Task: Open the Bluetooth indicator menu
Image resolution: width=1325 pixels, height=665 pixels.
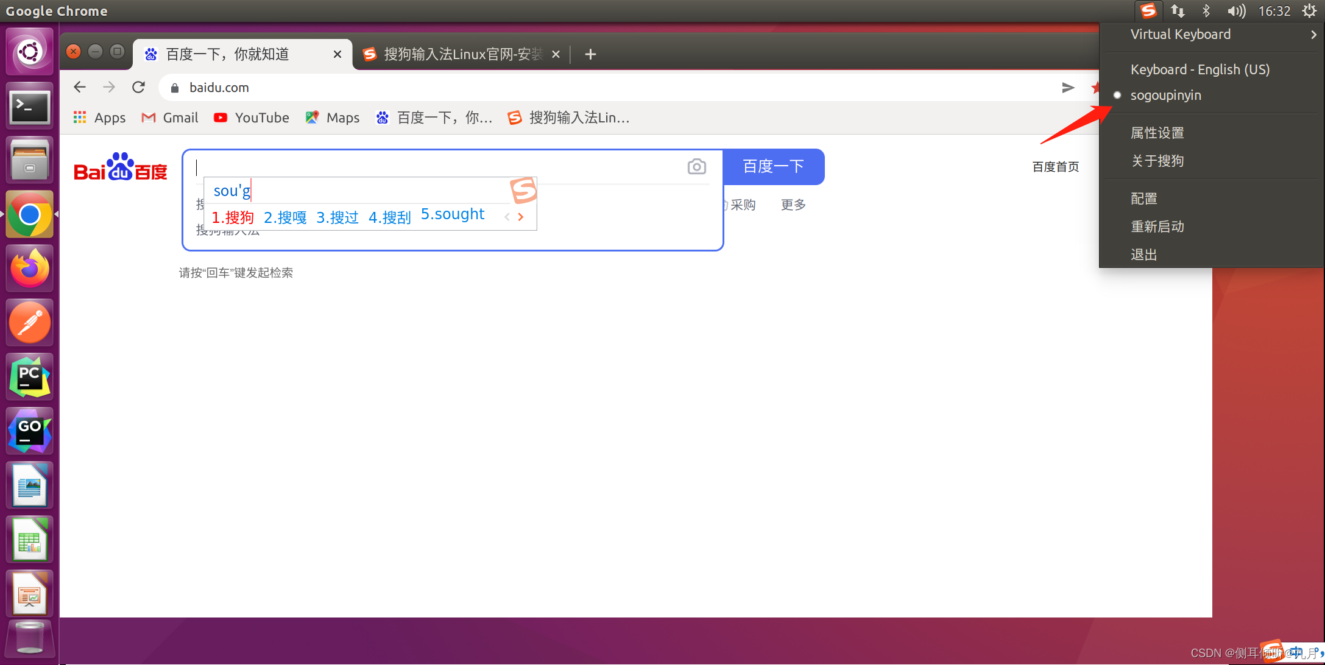Action: coord(1206,11)
